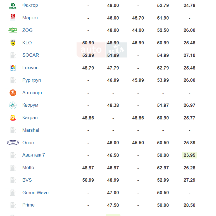Click the Prime fuel pump placeholder icon
The width and height of the screenshot is (216, 216).
pyautogui.click(x=13, y=205)
